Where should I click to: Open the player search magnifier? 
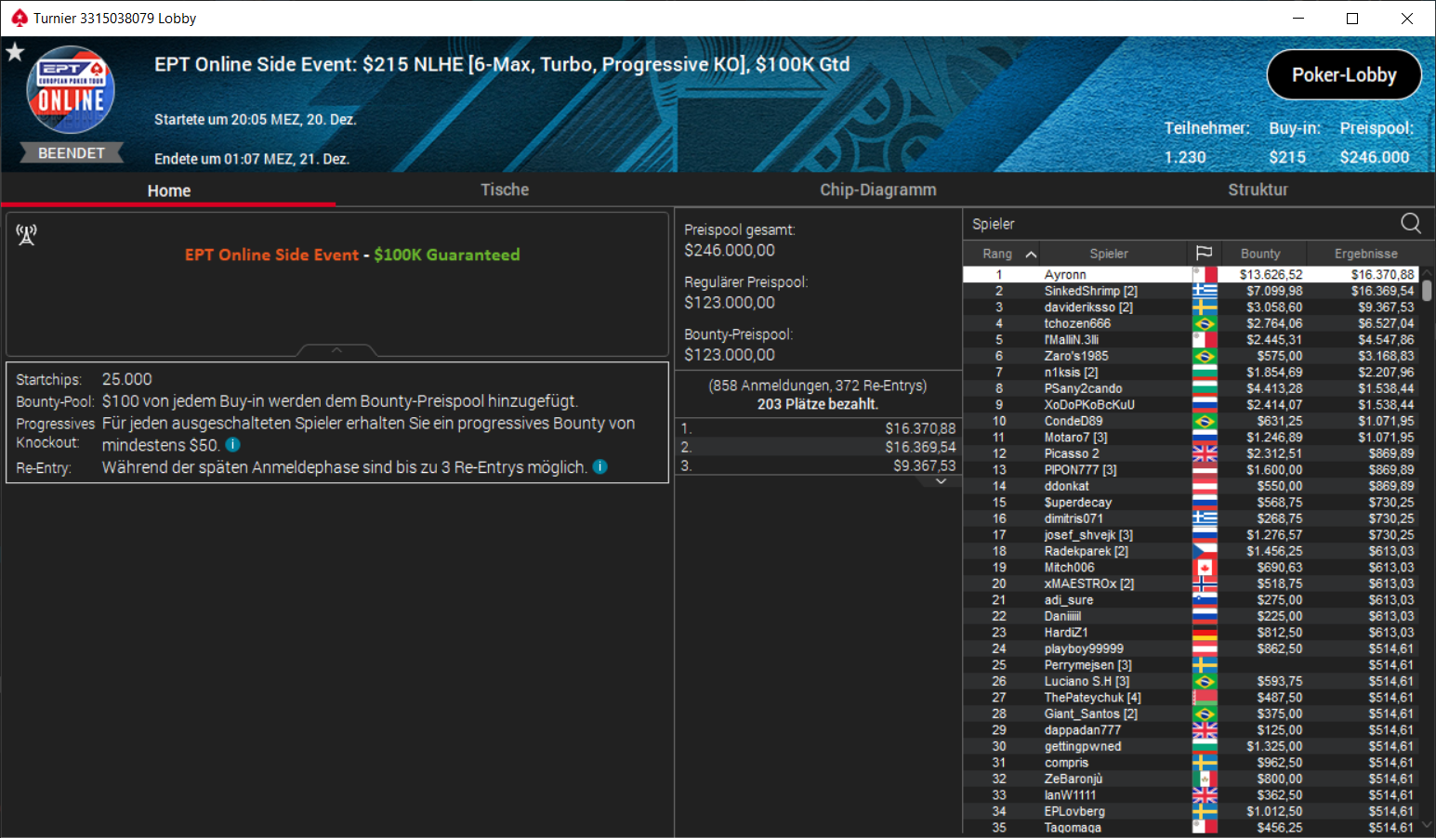coord(1411,223)
